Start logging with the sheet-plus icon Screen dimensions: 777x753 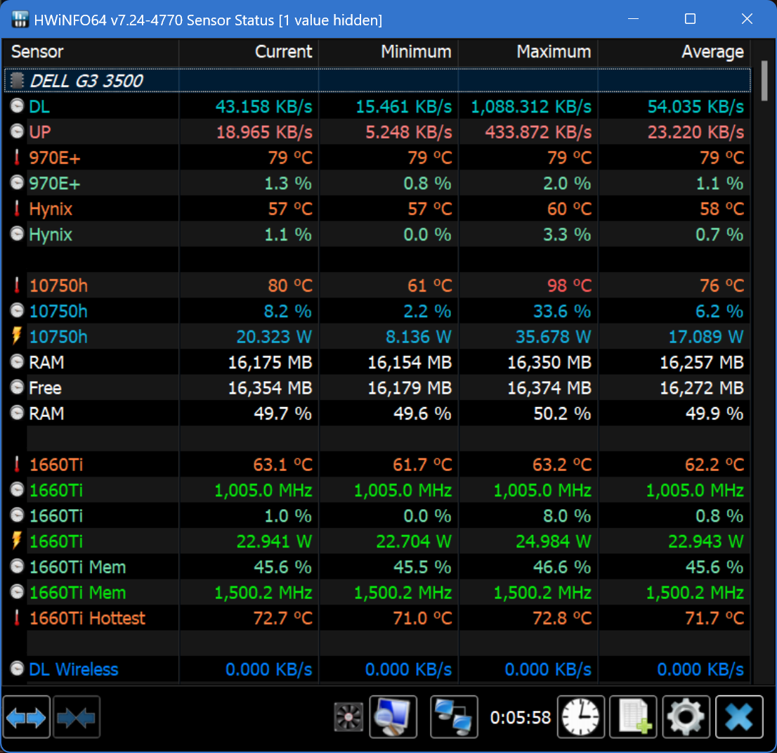click(633, 717)
